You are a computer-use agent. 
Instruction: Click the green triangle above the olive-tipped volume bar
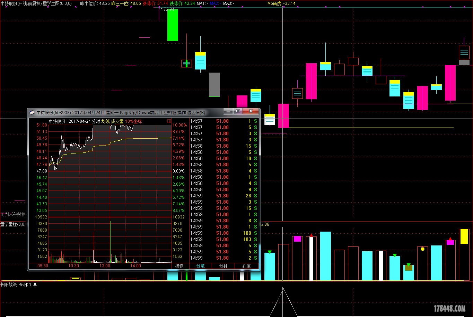[409, 265]
